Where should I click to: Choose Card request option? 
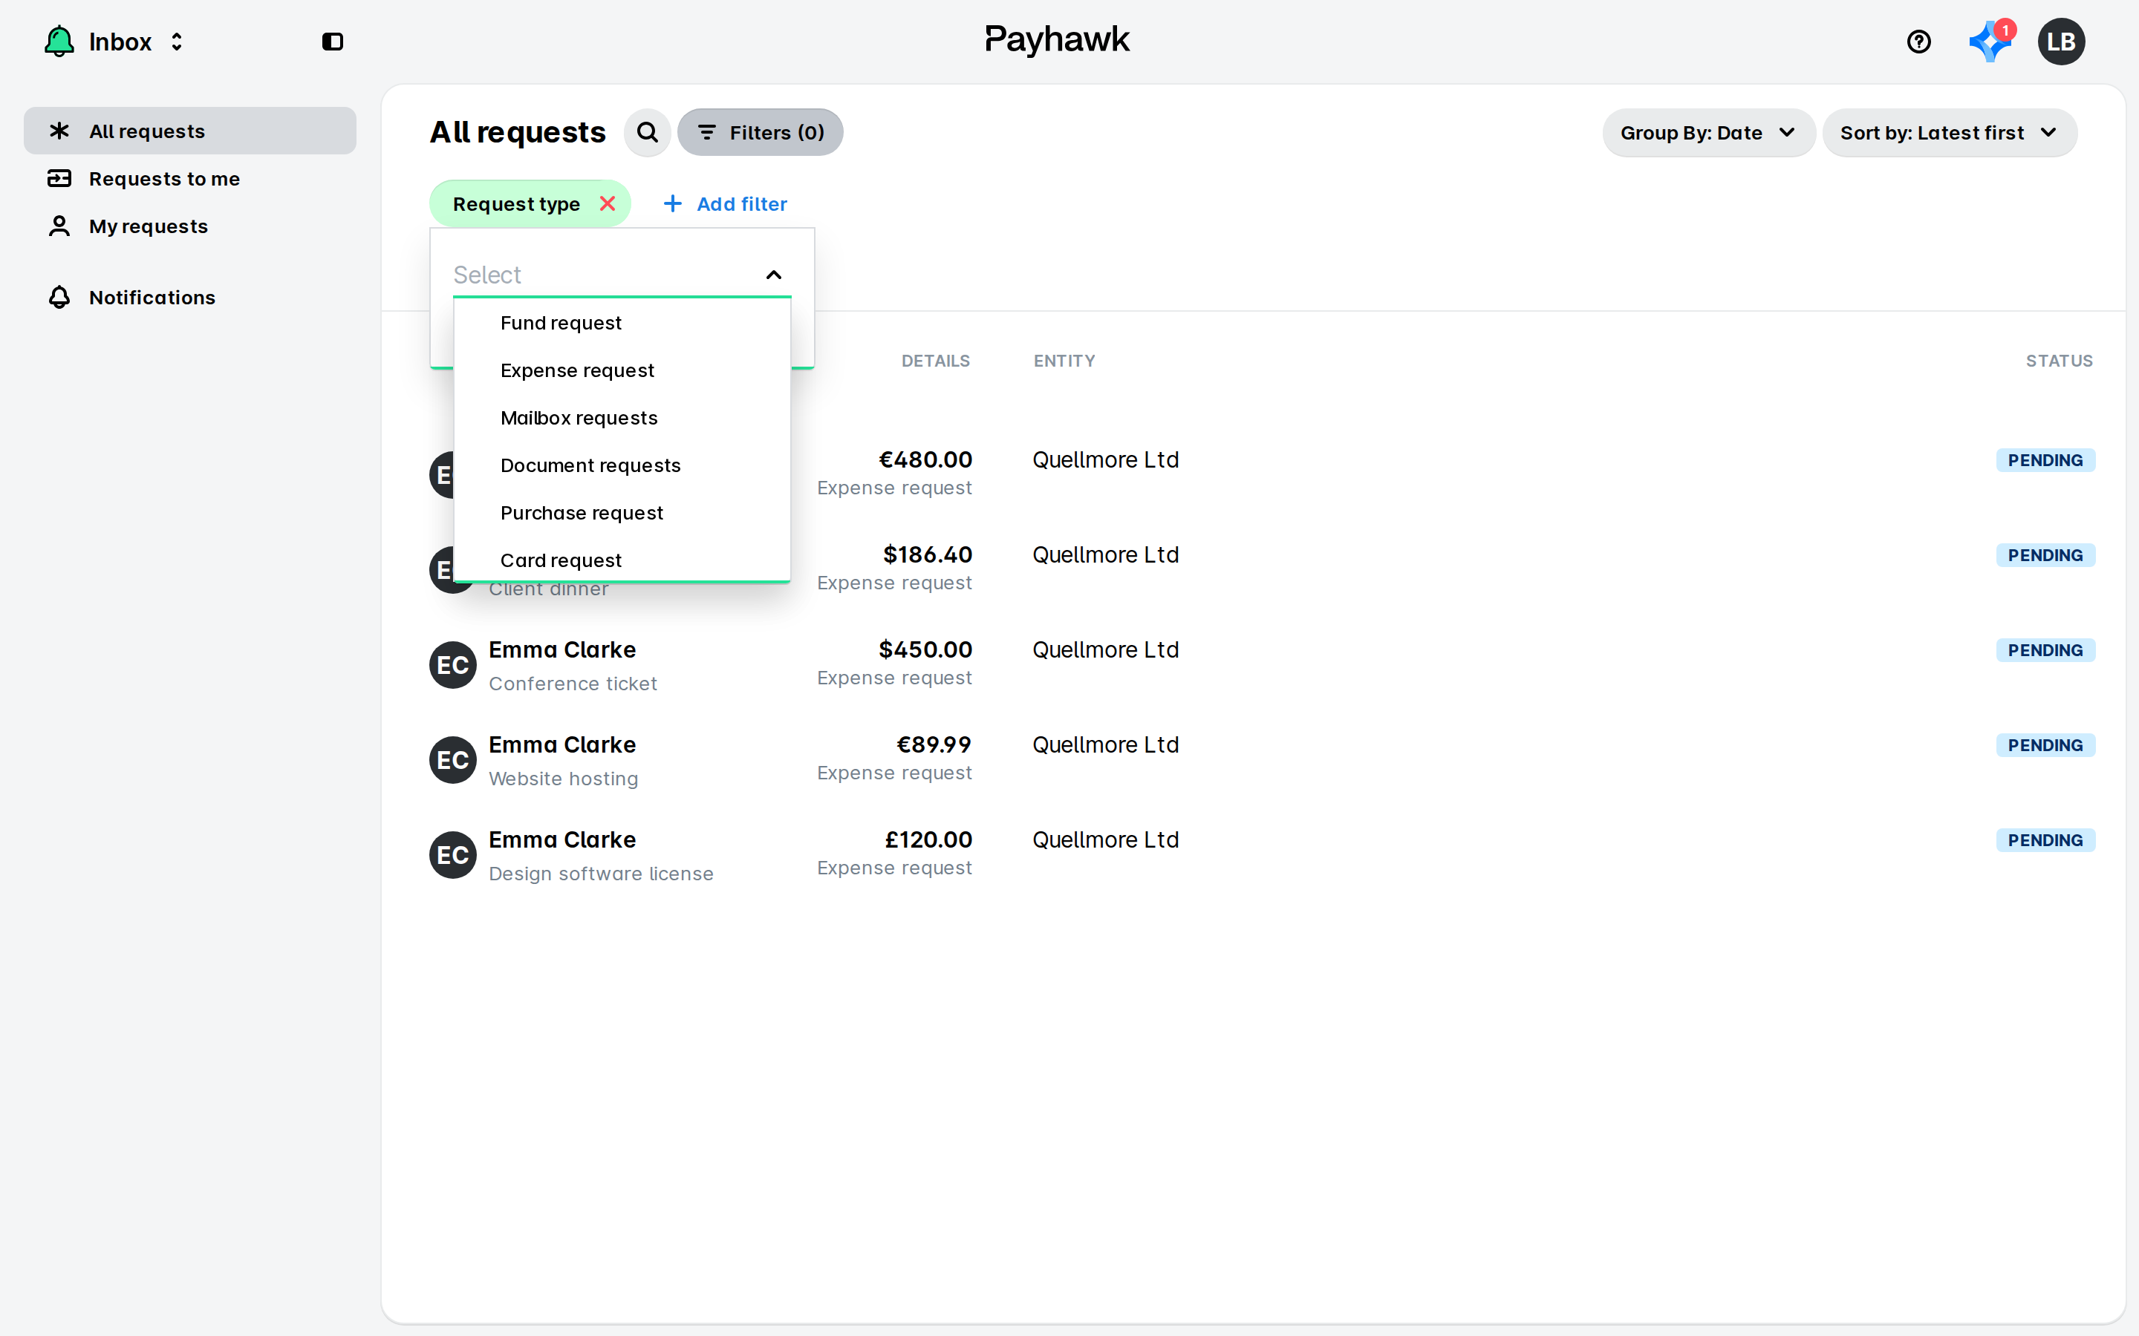622,560
